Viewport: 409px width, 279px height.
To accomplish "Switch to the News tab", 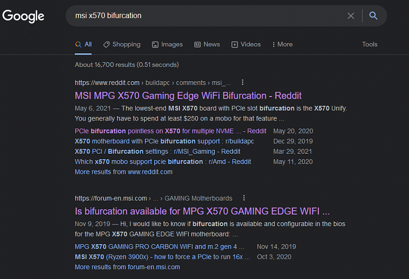I will [x=207, y=44].
